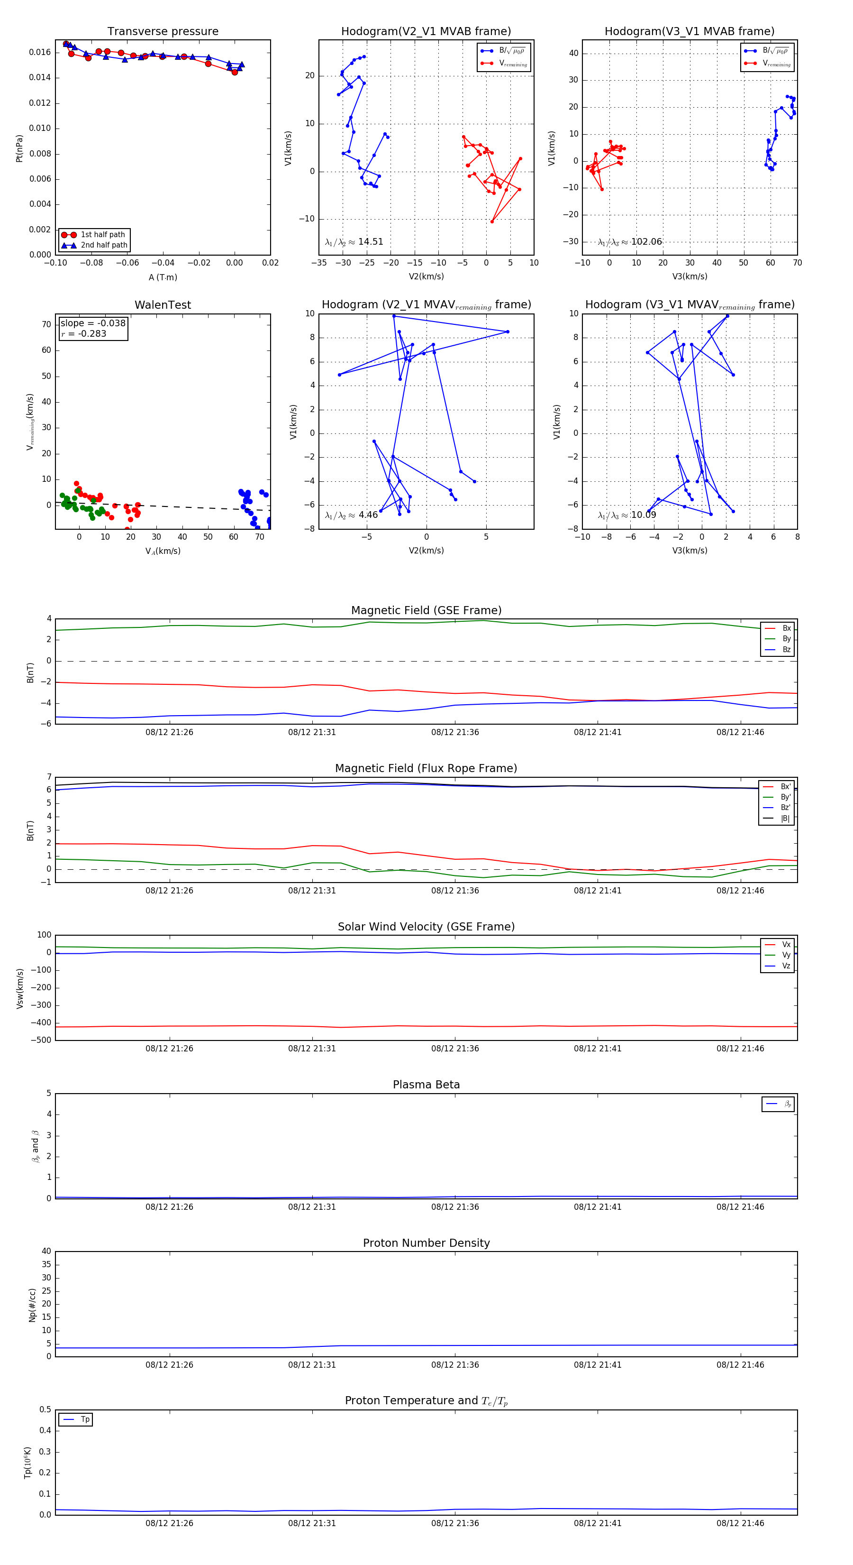This screenshot has width=853, height=1565.
Task: Click the "Proton Number Density" title
Action: click(426, 1243)
